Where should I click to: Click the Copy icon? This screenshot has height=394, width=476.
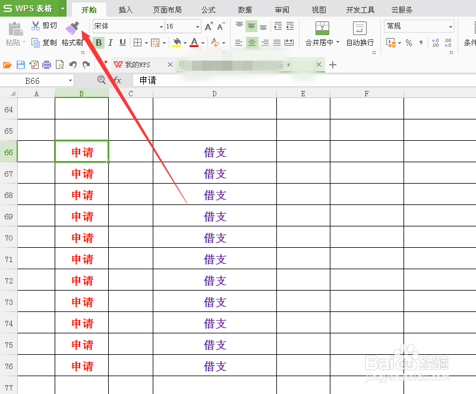pyautogui.click(x=36, y=43)
